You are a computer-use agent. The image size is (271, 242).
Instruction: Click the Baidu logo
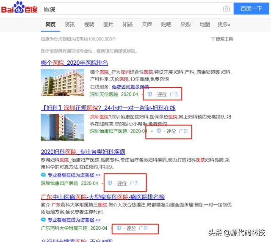19,8
